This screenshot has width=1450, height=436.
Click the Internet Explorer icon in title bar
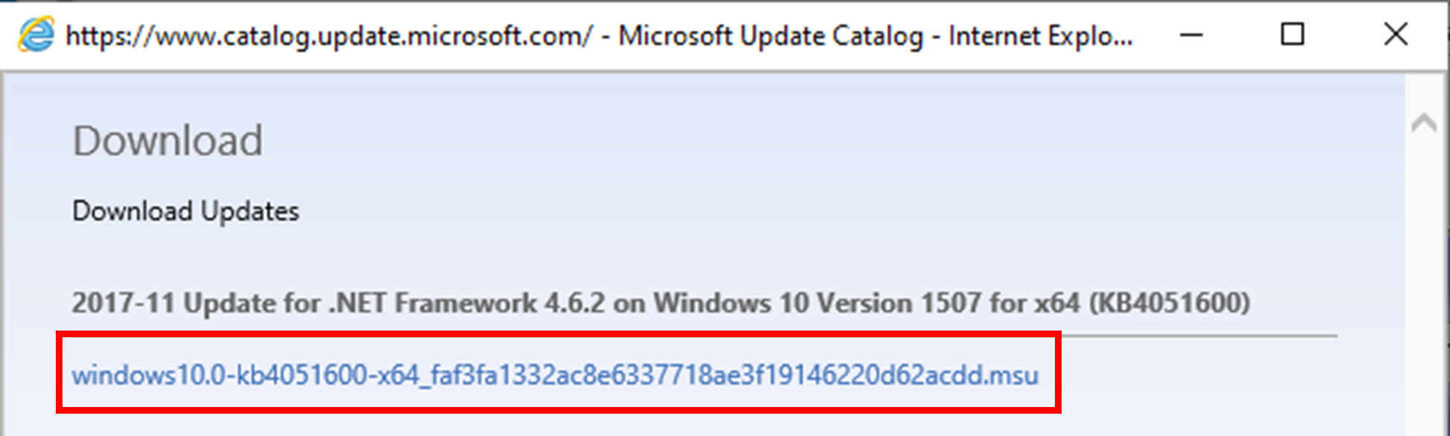tap(36, 35)
